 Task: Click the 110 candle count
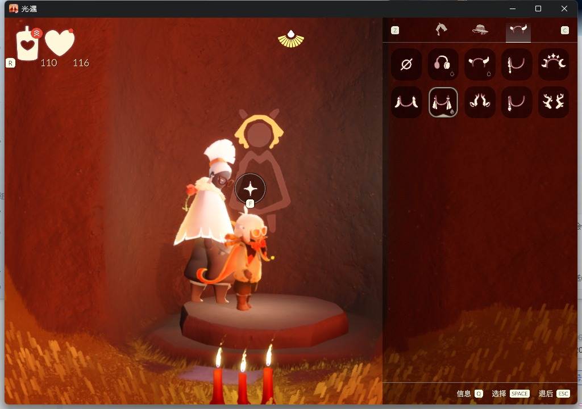pyautogui.click(x=49, y=62)
